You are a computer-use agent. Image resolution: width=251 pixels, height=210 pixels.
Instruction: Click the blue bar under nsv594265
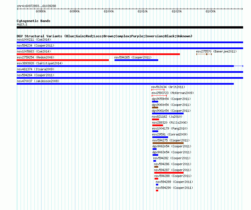[x=136, y=60]
